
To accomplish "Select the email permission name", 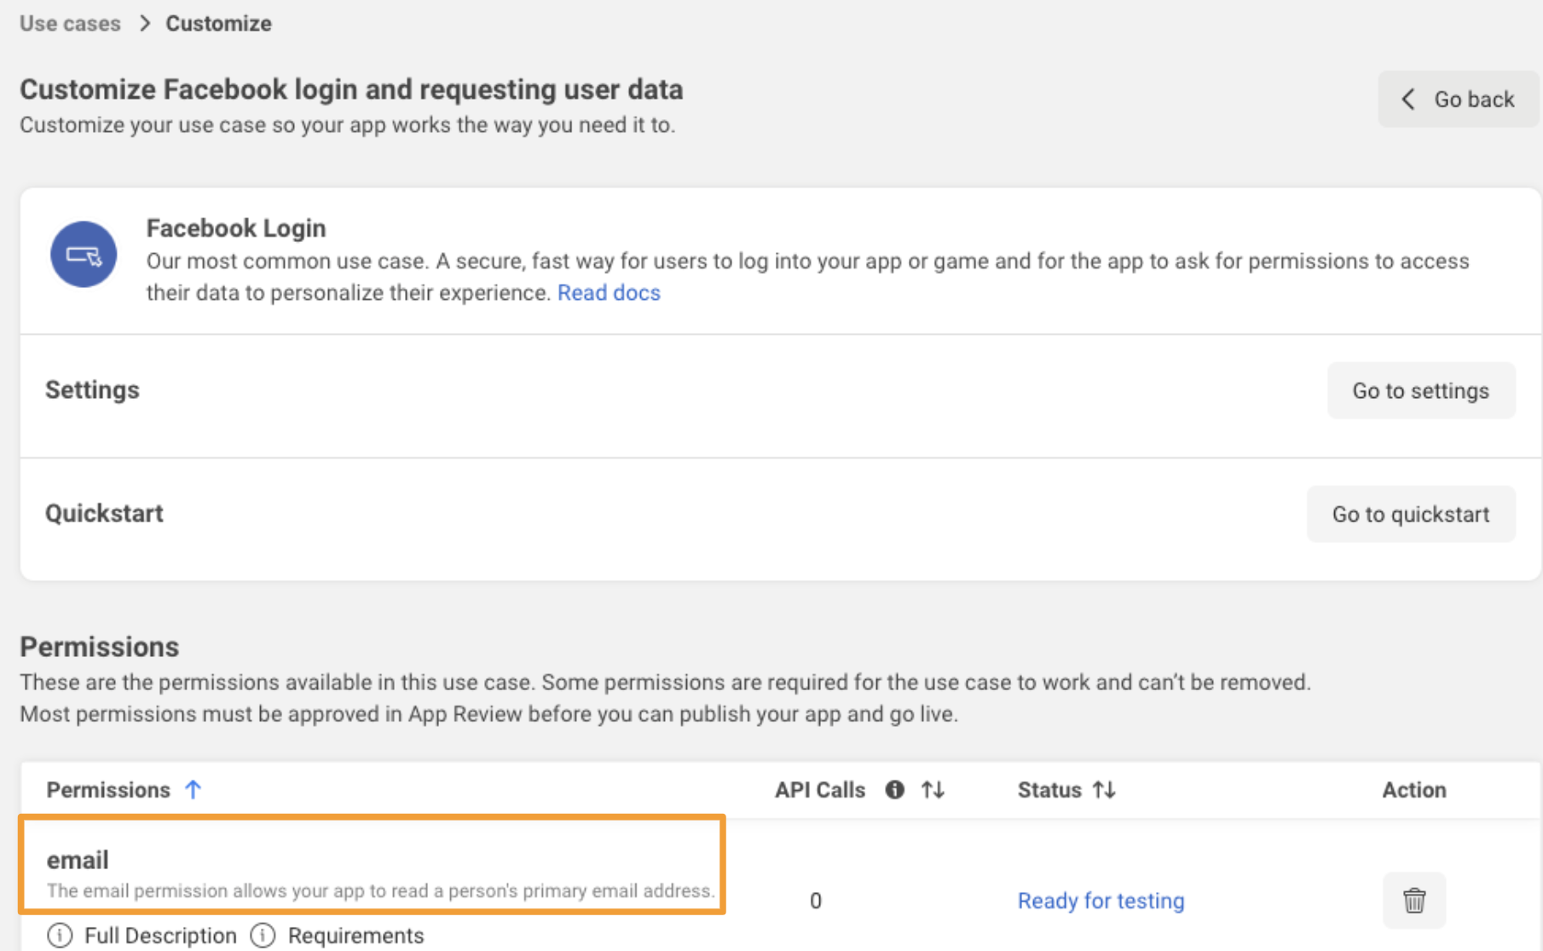I will pos(78,860).
